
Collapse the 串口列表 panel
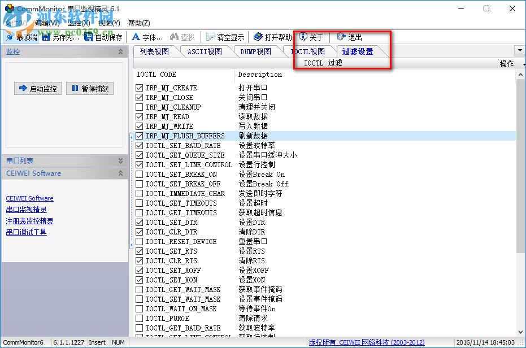pos(120,160)
